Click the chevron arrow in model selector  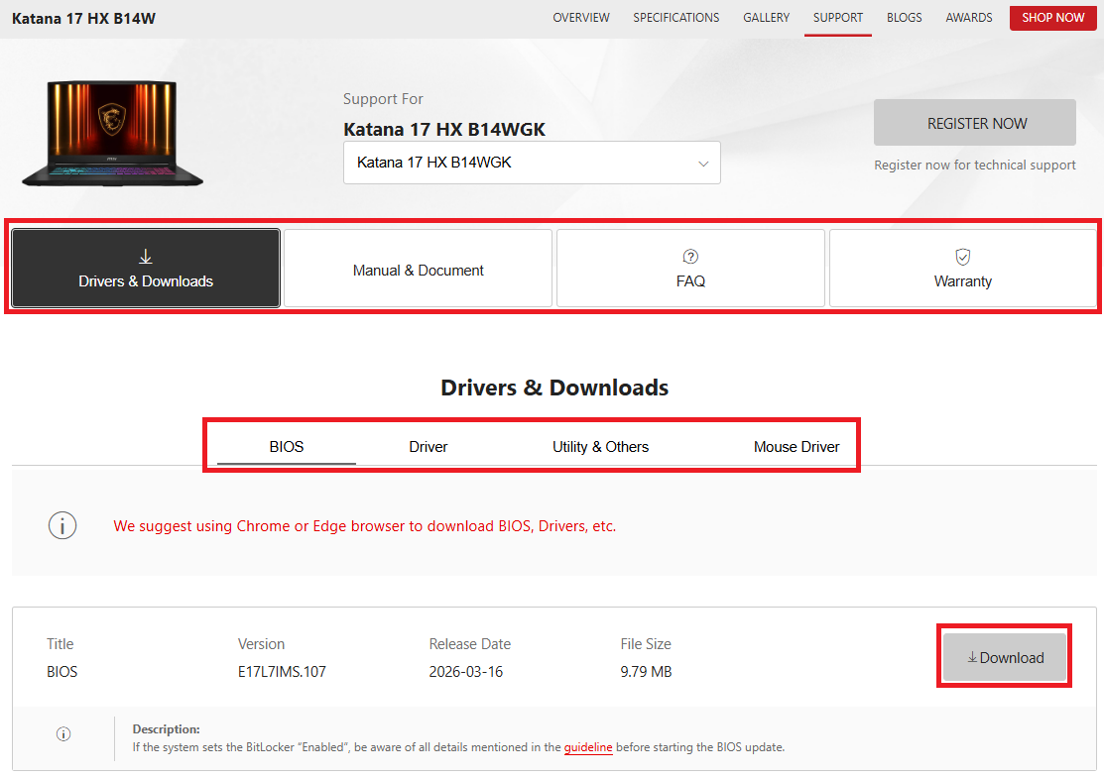point(702,164)
